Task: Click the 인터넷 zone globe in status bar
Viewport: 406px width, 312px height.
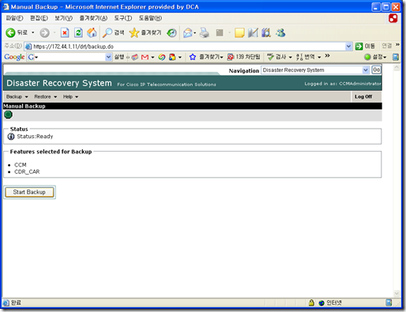Action: point(321,303)
